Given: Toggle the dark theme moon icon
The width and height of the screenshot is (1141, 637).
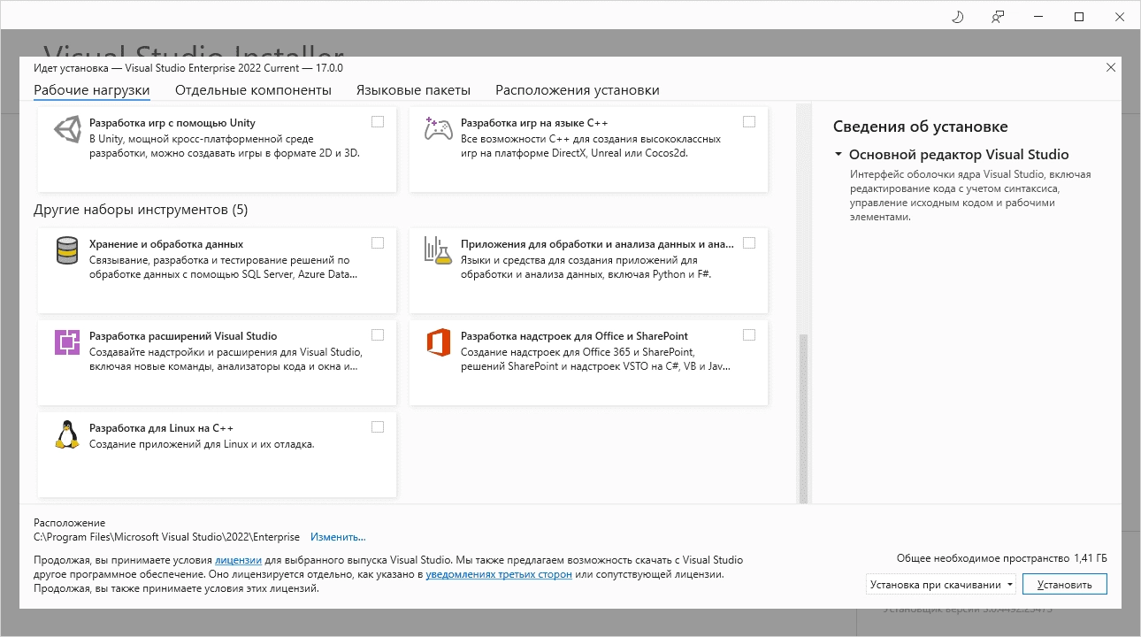Looking at the screenshot, I should pos(957,17).
